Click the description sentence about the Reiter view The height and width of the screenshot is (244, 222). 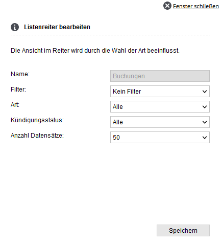[x=95, y=51]
